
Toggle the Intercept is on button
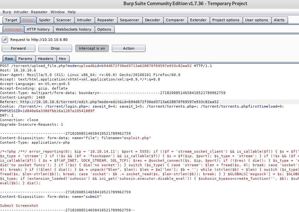pos(92,48)
